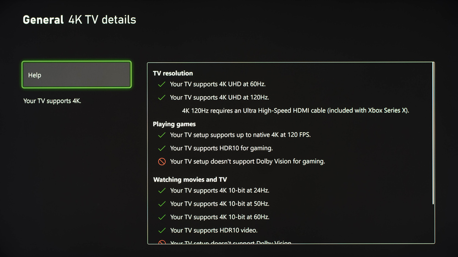Click the green checkmark beside 4K UHD at 60Hz
The height and width of the screenshot is (257, 458).
161,84
